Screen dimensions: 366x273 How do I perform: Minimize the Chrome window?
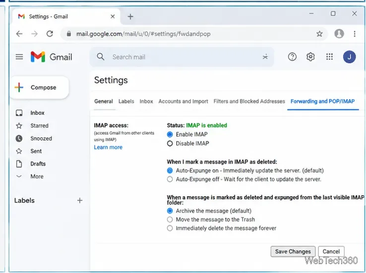tap(311, 13)
